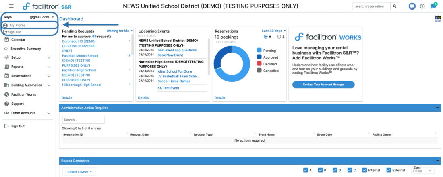The image size is (443, 177).
Task: Open the Waiting for Me dropdown
Action: pos(120,31)
